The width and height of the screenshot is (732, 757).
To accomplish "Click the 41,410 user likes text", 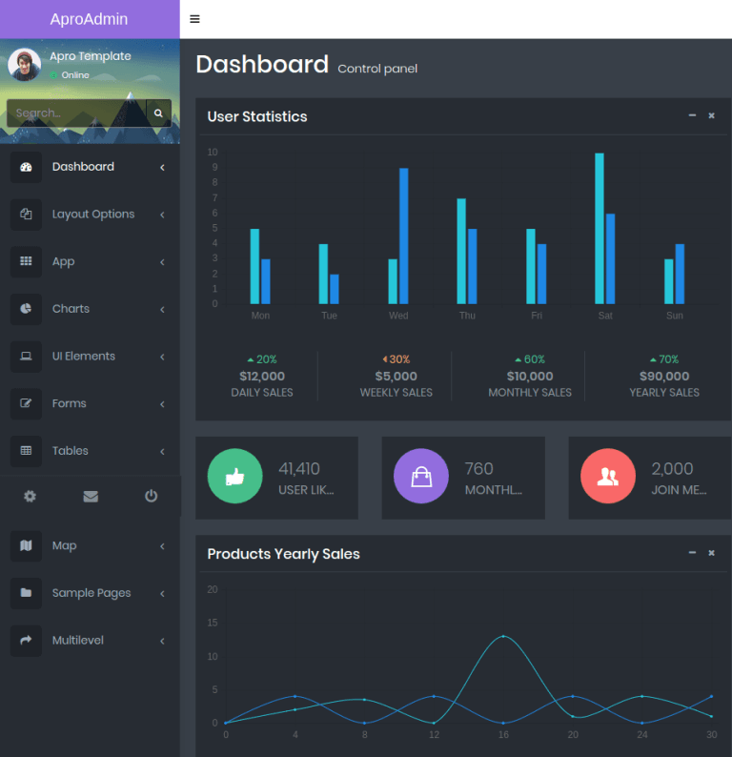I will (299, 469).
